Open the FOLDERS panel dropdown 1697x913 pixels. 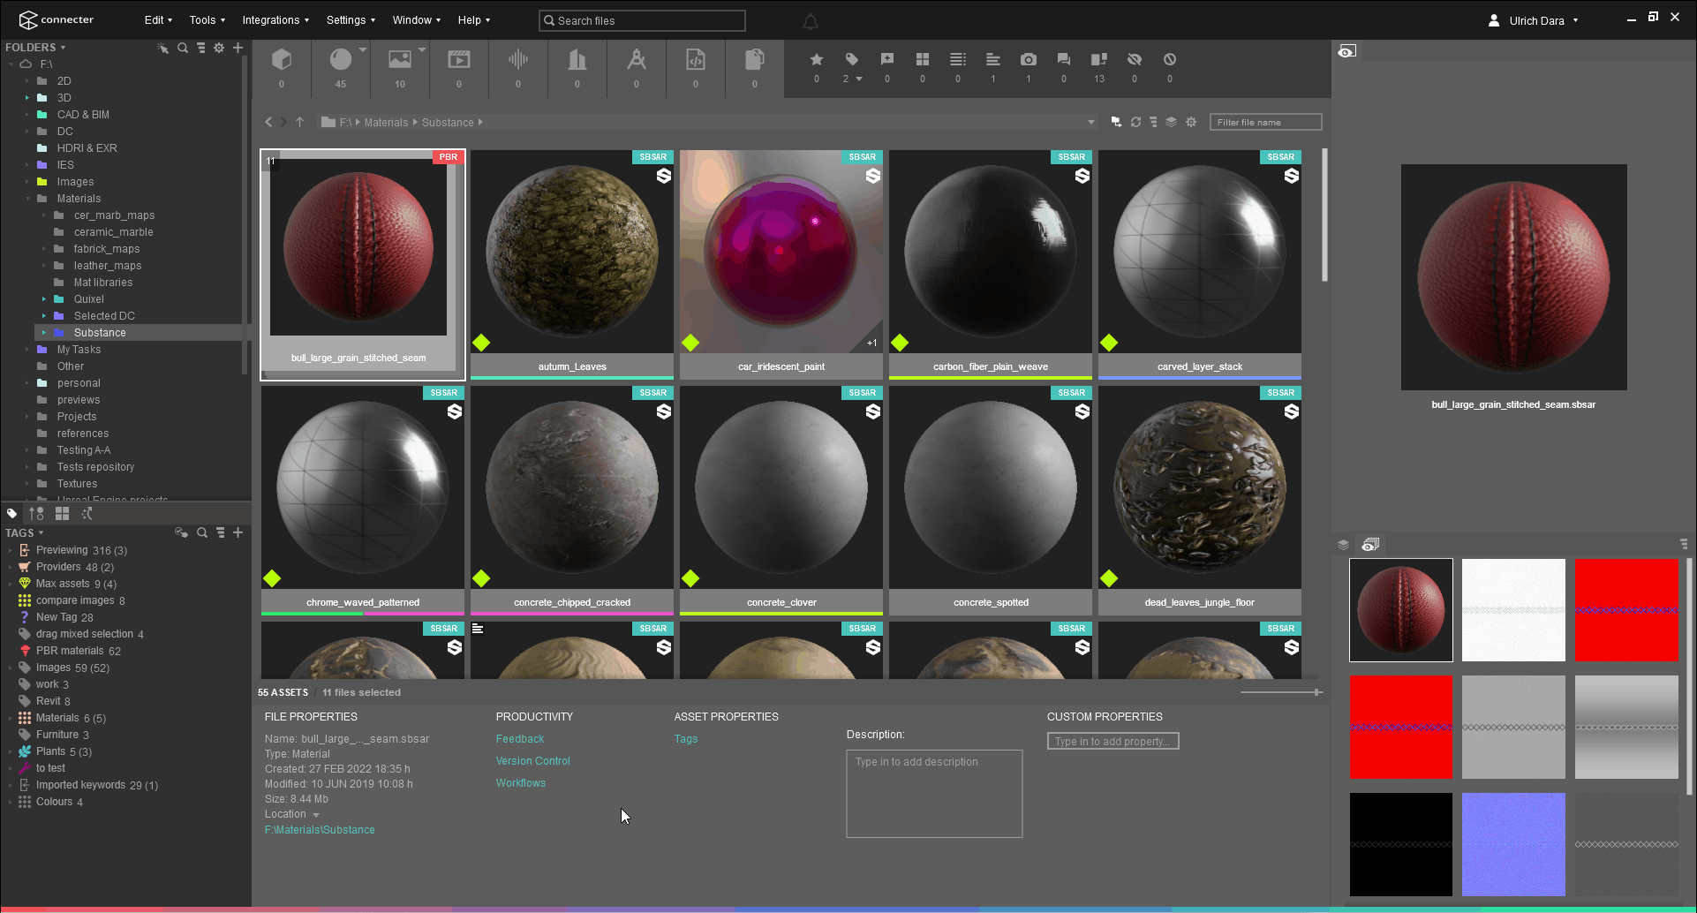pos(63,48)
